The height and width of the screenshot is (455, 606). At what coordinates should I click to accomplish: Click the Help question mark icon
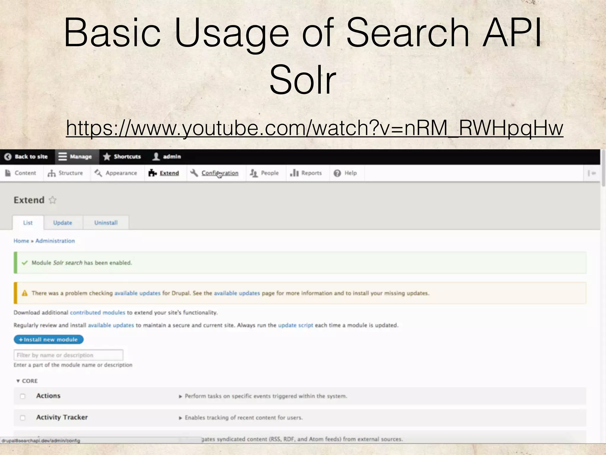(337, 173)
